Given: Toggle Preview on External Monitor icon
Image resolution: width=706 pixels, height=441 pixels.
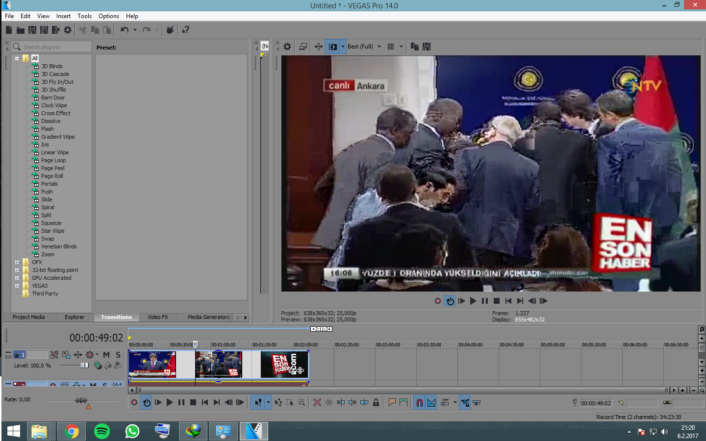Looking at the screenshot, I should [x=303, y=47].
